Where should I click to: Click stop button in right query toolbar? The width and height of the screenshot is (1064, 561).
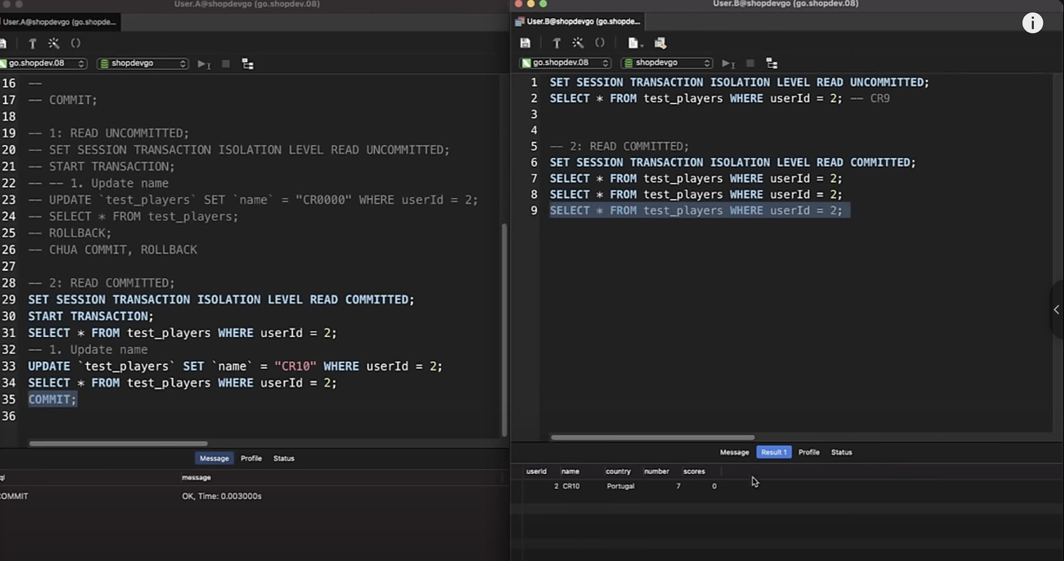(750, 63)
